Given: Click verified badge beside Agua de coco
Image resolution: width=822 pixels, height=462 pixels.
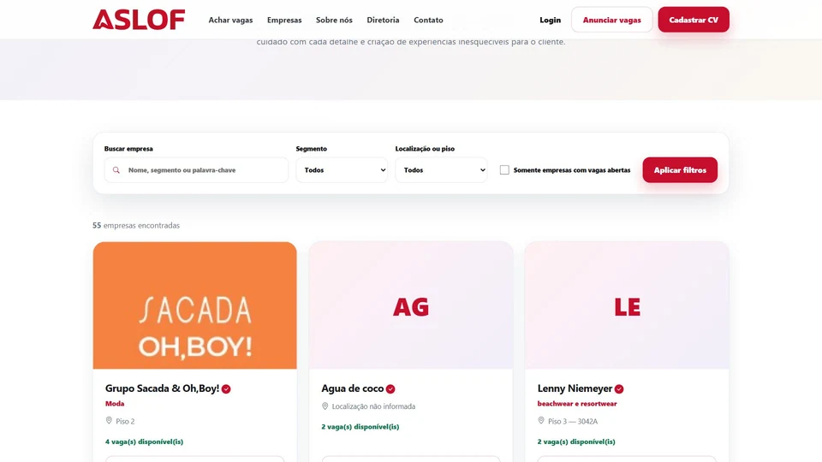Looking at the screenshot, I should pyautogui.click(x=390, y=389).
